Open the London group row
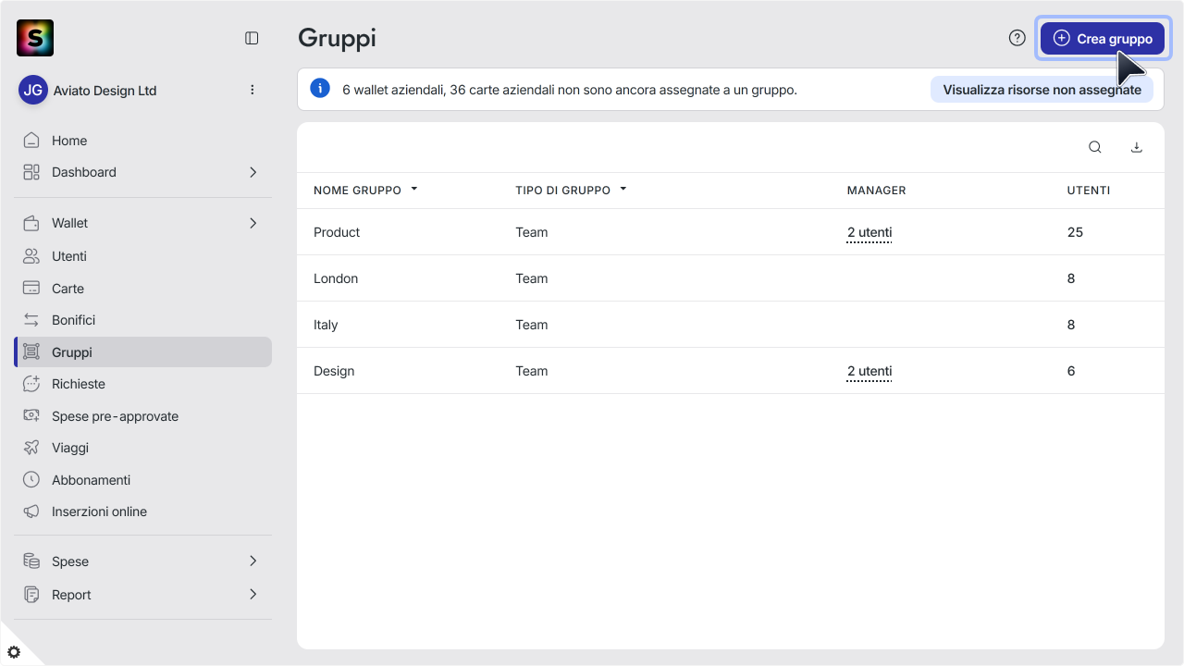 [731, 278]
